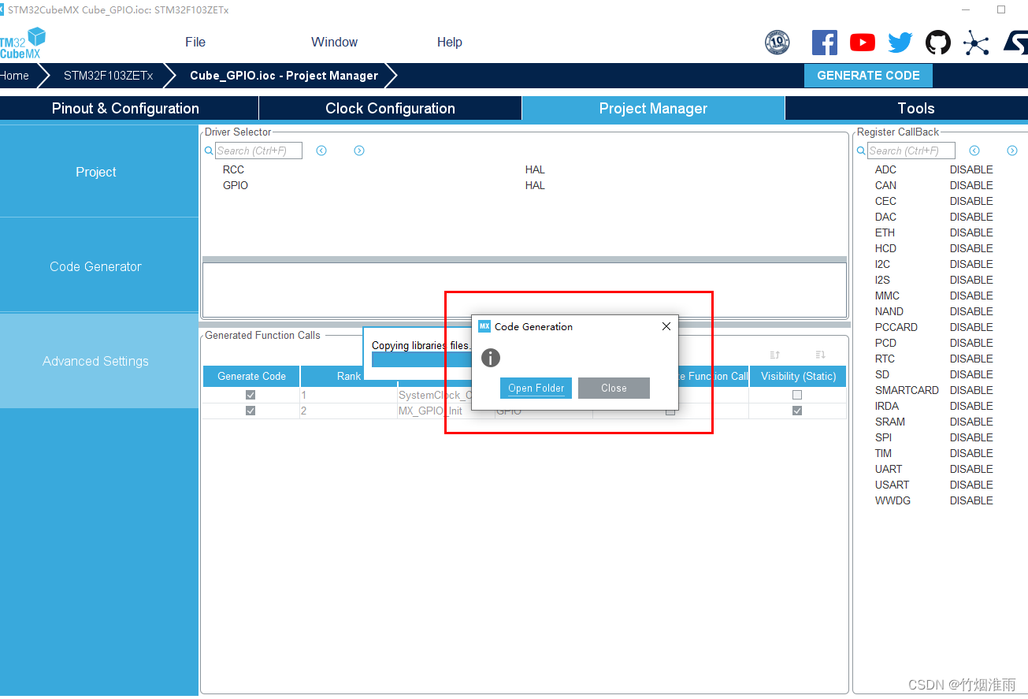This screenshot has width=1028, height=699.
Task: Focus the Register CallBack search field
Action: [x=911, y=151]
